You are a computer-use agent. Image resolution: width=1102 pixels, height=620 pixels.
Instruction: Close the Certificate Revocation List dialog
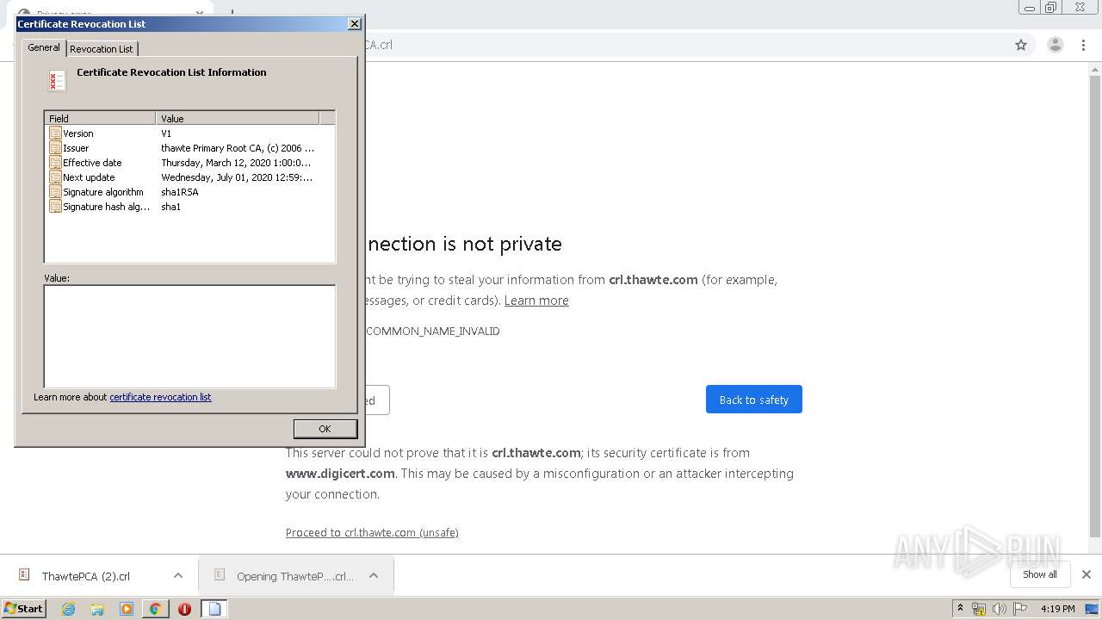point(354,24)
